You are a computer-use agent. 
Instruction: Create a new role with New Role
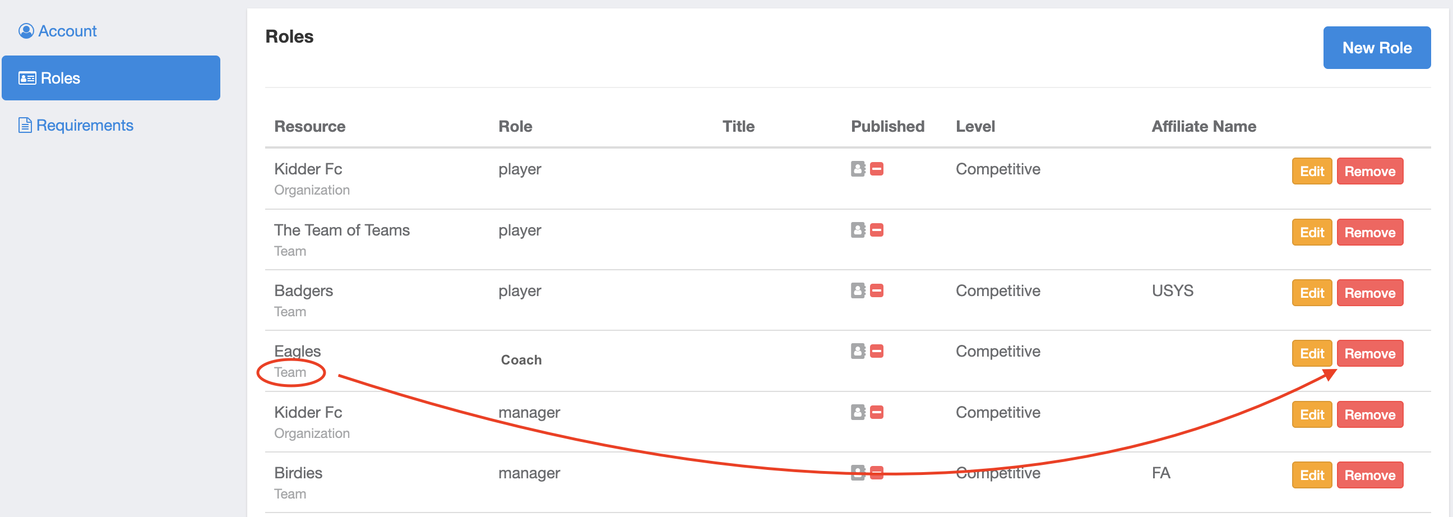[x=1376, y=48]
